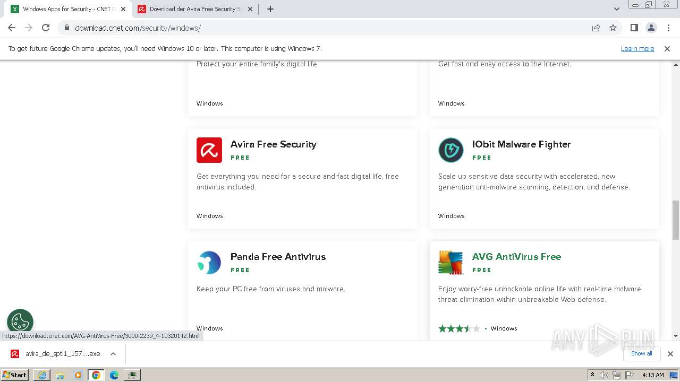Open the cookie preferences round button

click(20, 322)
